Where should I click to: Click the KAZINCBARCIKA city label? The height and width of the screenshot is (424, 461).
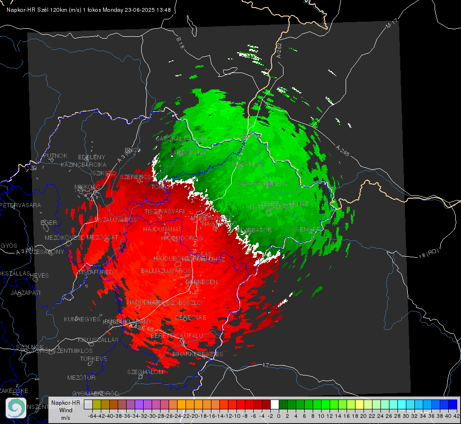coord(83,165)
